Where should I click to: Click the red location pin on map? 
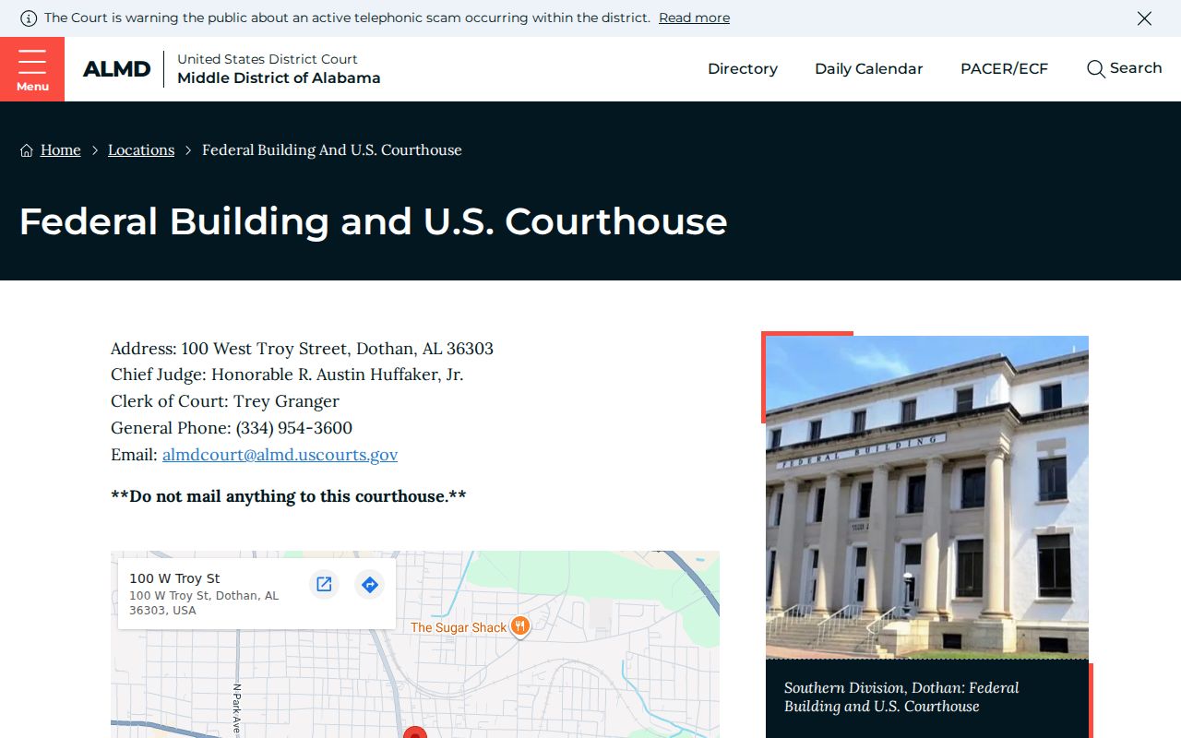click(415, 732)
